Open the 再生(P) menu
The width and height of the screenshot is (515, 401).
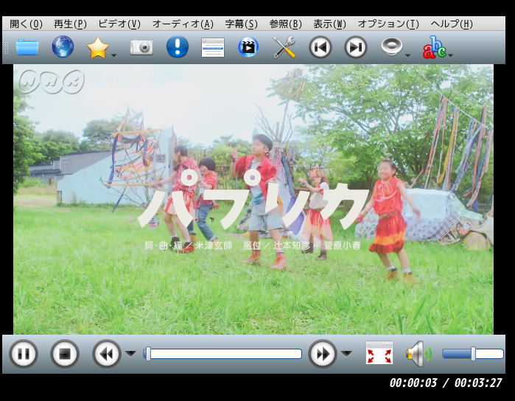(x=70, y=24)
